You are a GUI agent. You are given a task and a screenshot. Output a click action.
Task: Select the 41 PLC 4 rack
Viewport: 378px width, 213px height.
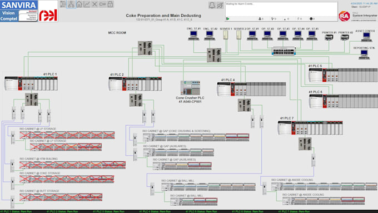click(251, 89)
